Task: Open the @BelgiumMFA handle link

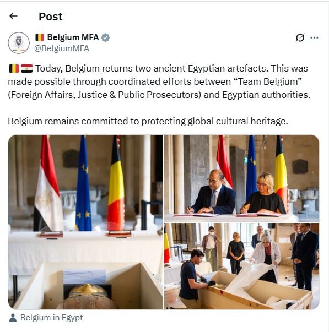Action: [62, 48]
